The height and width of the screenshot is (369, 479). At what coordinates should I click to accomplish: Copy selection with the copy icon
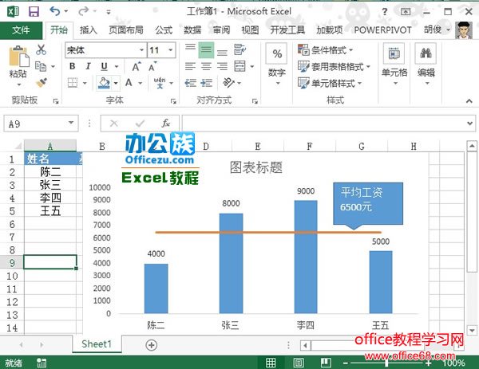coord(41,66)
